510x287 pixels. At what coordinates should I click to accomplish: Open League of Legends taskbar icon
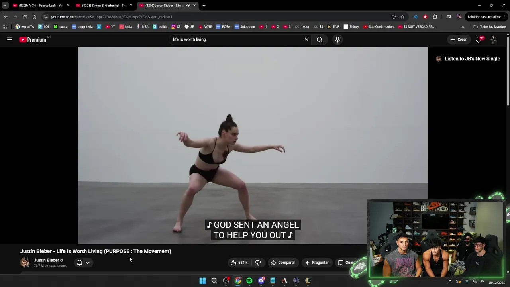[x=308, y=281]
